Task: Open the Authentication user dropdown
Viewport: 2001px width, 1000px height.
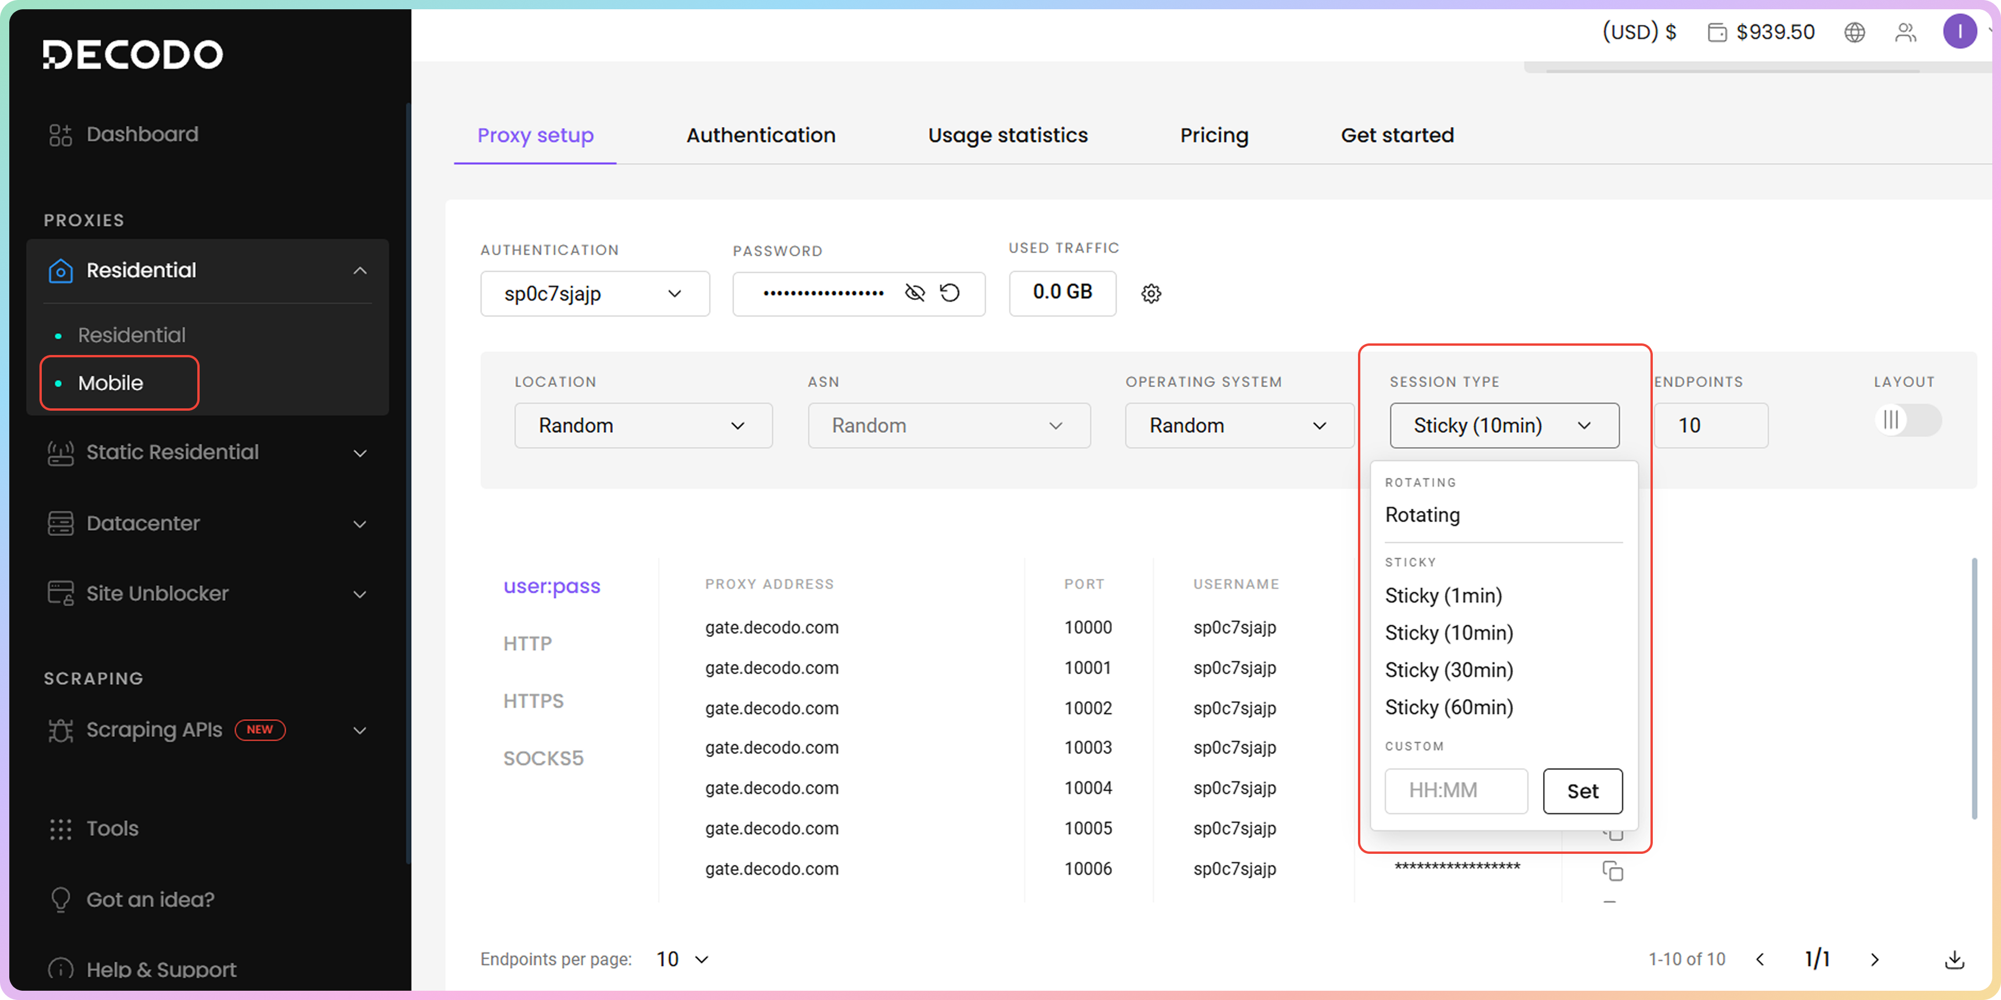Action: point(594,294)
